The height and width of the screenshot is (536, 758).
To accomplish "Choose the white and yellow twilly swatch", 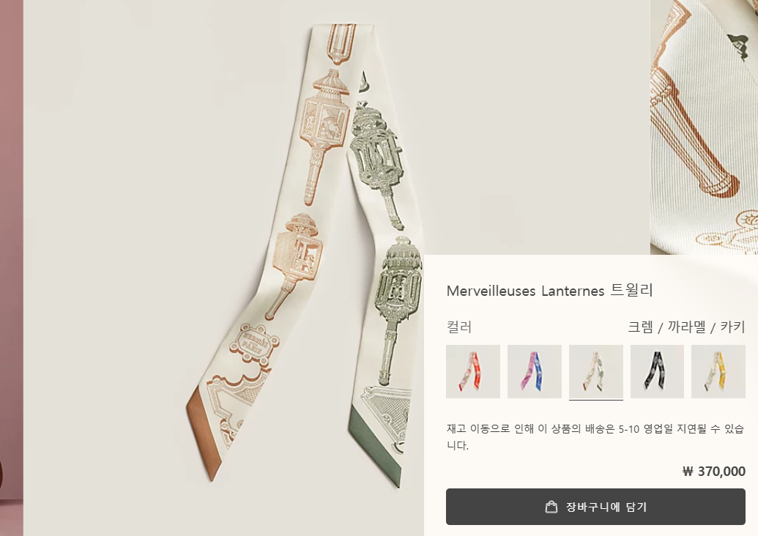I will pos(718,372).
